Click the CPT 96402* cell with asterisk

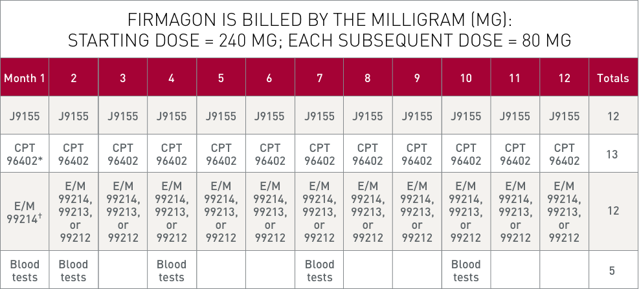pos(25,155)
